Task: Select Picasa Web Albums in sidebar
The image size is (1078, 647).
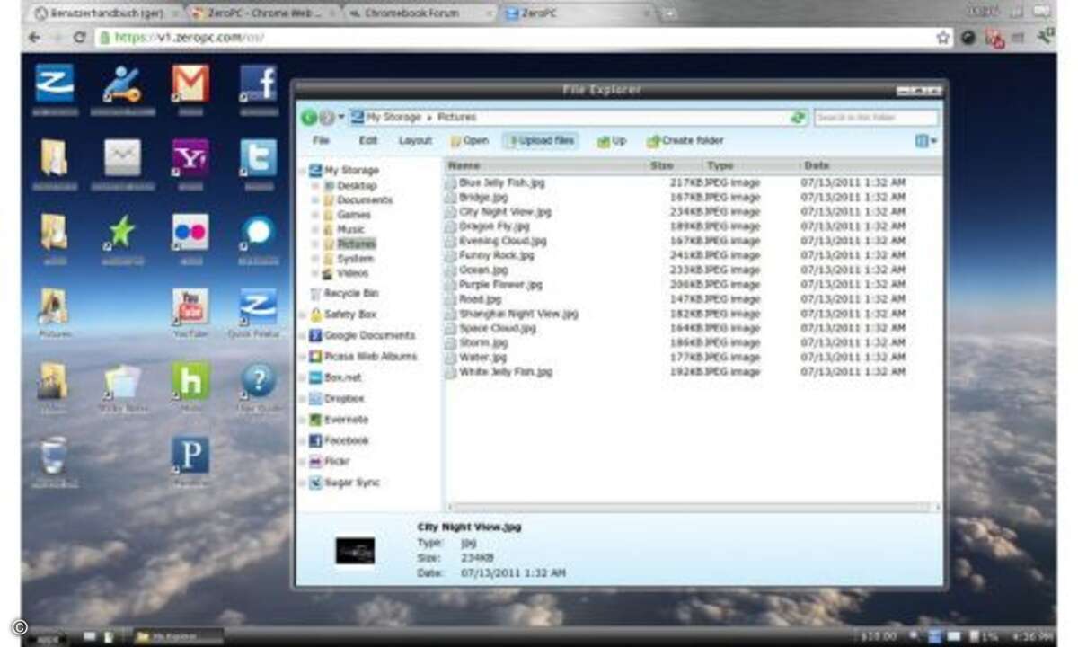Action: click(x=363, y=357)
